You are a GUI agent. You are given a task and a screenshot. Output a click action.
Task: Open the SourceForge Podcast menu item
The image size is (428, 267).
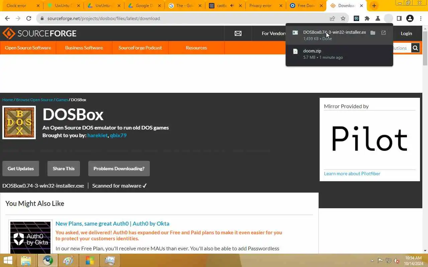[x=140, y=48]
